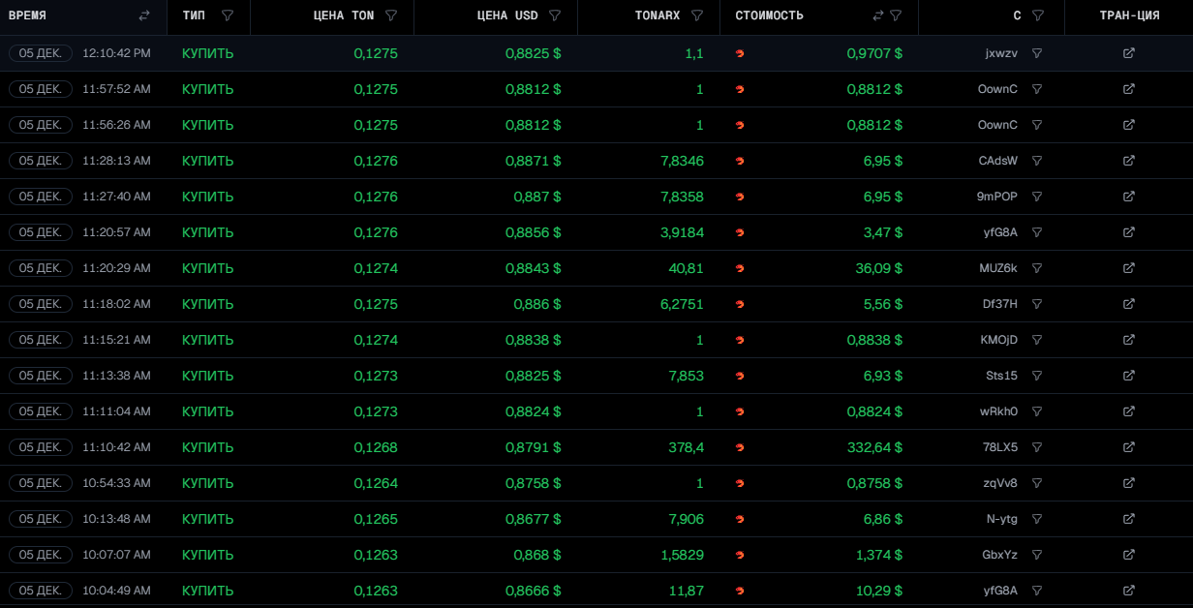Filter trades by address Df37H funnel
Viewport: 1193px width, 608px height.
point(1037,304)
